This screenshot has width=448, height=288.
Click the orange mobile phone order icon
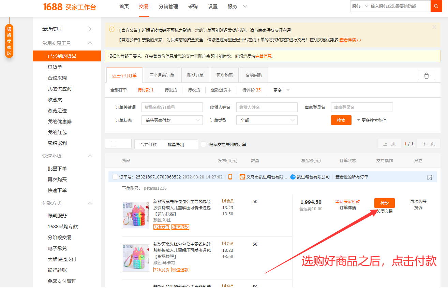click(x=230, y=177)
